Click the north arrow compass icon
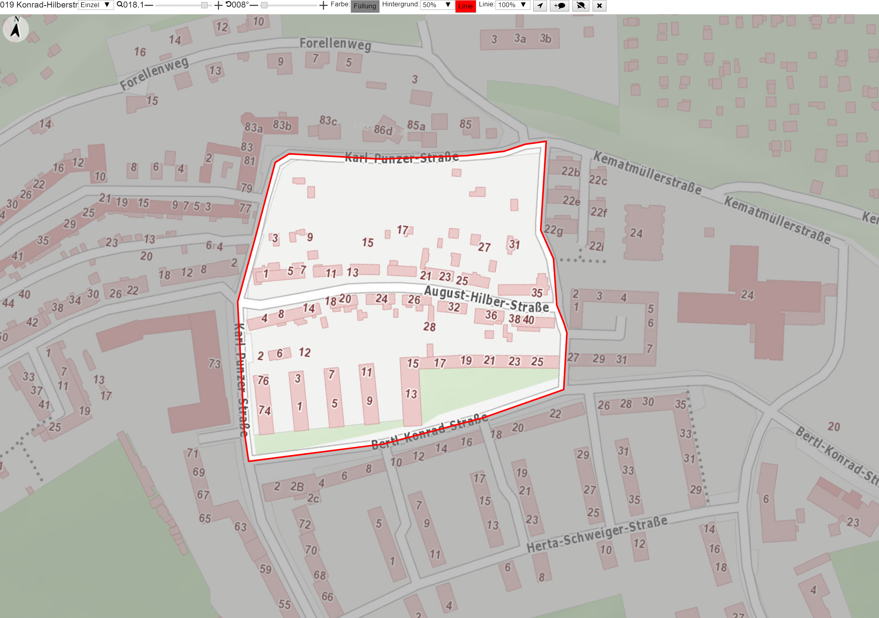 pos(15,29)
